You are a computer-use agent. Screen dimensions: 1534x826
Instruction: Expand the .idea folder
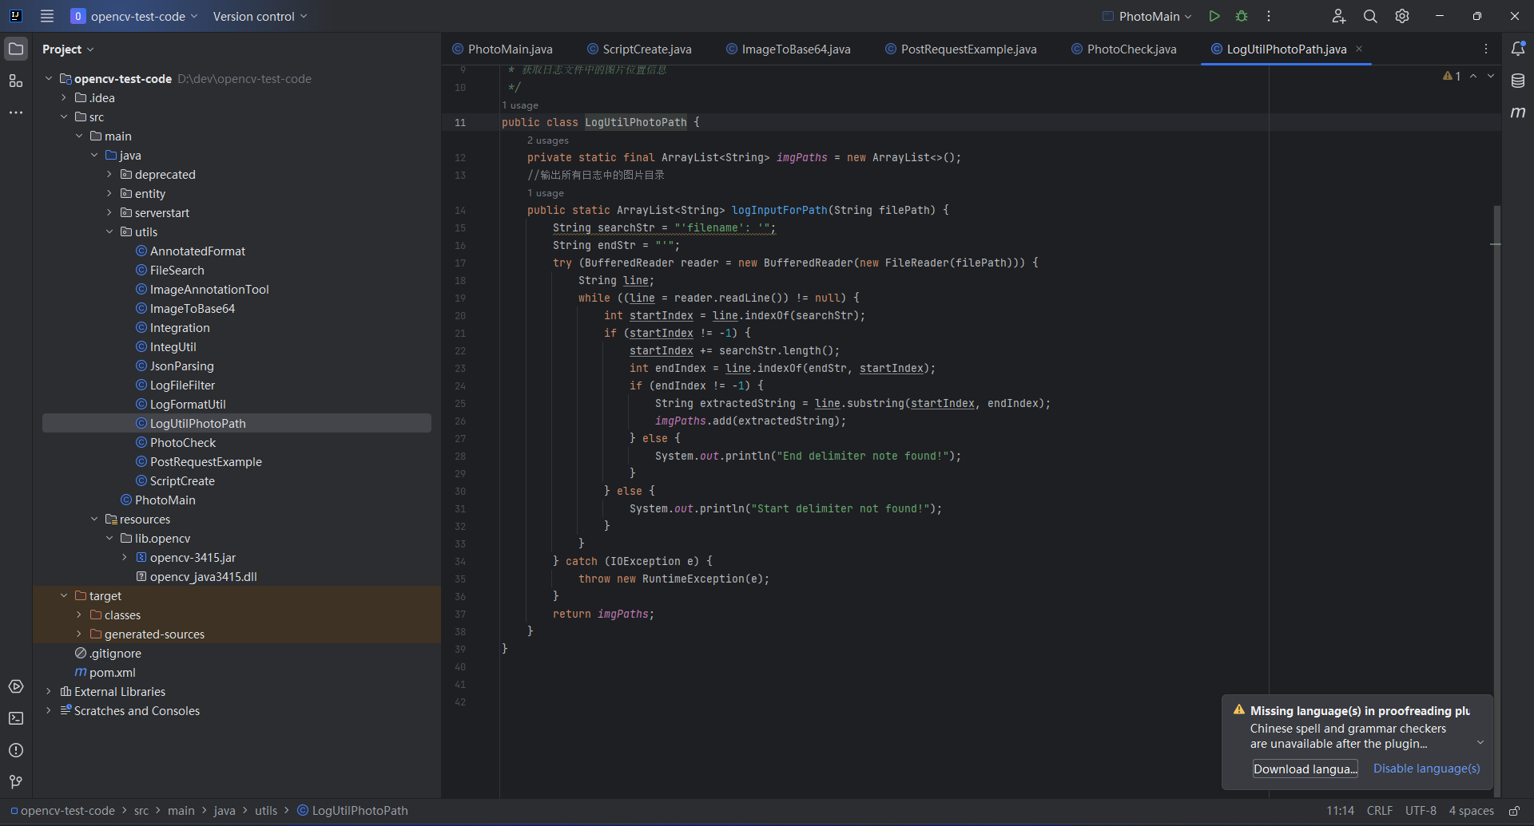point(64,97)
